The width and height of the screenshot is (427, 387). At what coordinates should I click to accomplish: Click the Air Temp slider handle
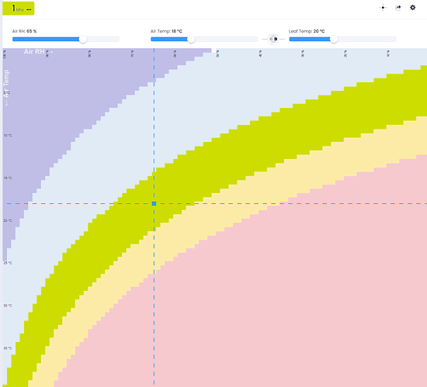click(191, 39)
